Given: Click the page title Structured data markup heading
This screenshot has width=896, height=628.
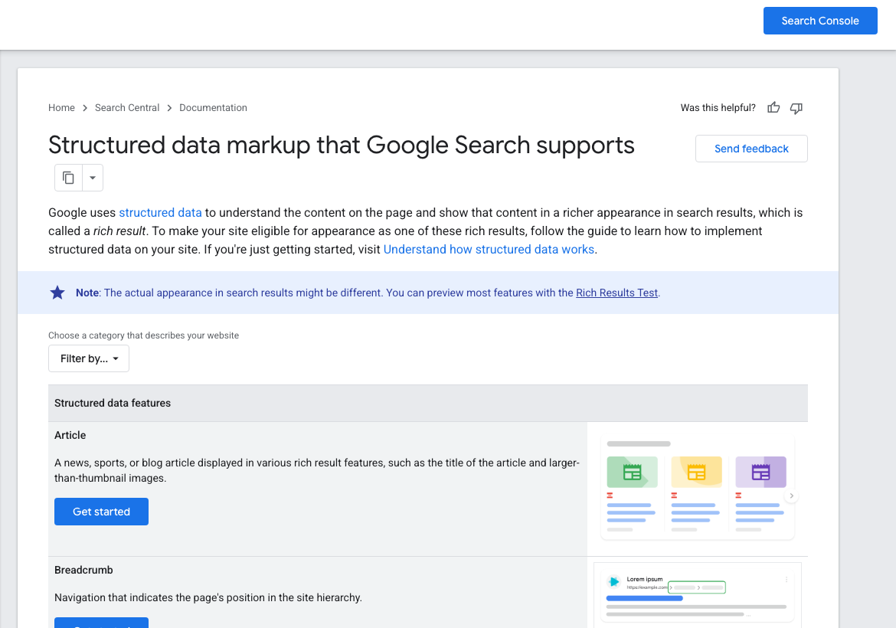Looking at the screenshot, I should (341, 146).
